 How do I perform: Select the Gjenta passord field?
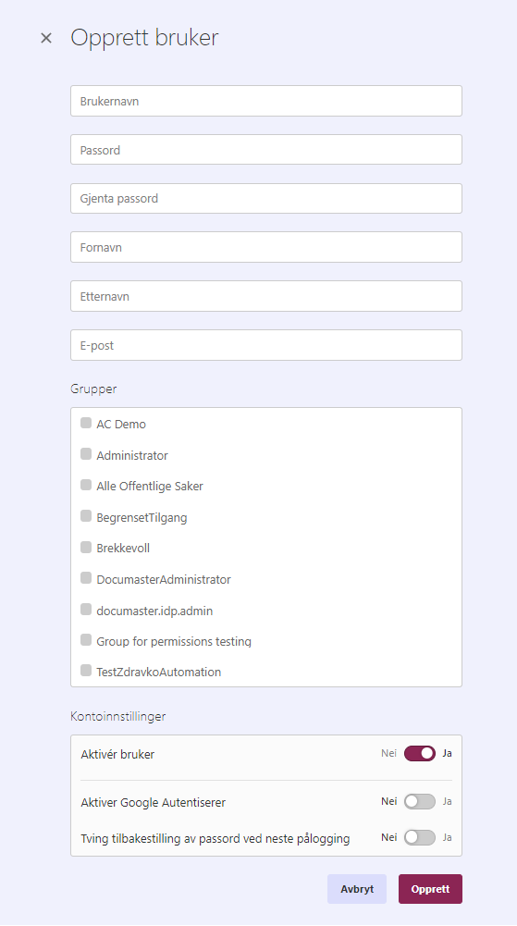click(x=266, y=198)
